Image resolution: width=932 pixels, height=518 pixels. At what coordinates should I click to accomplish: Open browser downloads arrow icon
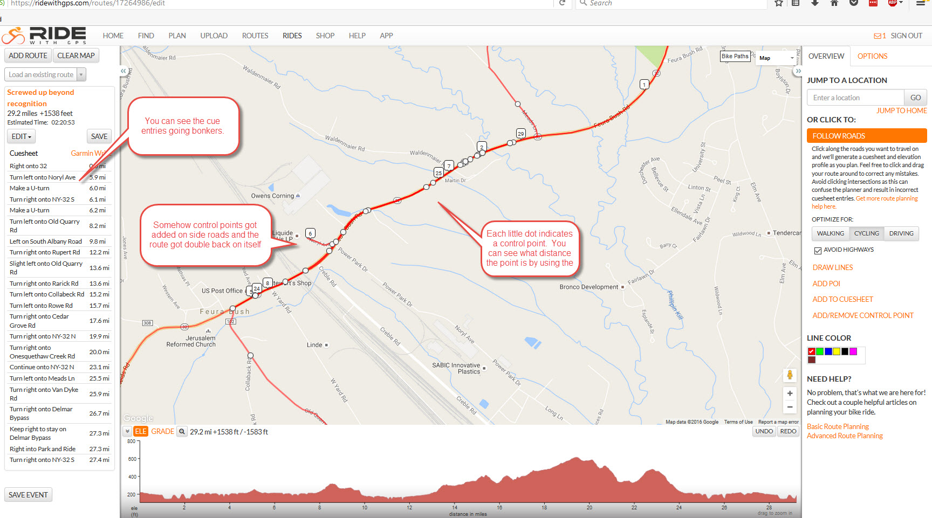(815, 3)
